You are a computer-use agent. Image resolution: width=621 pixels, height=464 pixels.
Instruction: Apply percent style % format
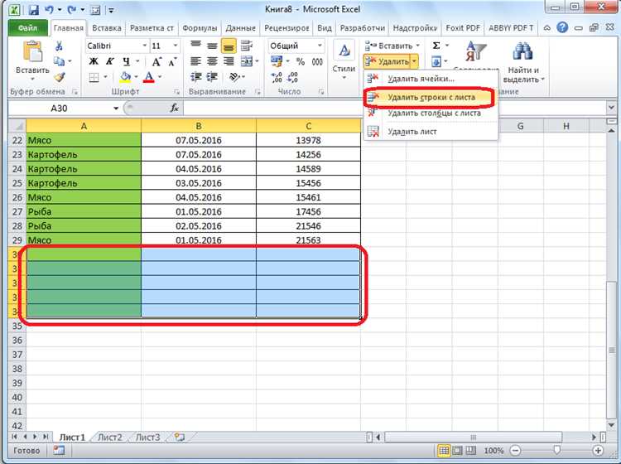pyautogui.click(x=301, y=61)
